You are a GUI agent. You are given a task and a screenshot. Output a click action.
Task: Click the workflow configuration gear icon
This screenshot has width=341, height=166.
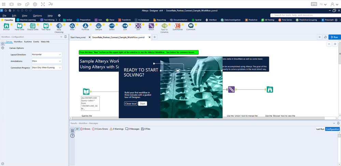(3, 44)
